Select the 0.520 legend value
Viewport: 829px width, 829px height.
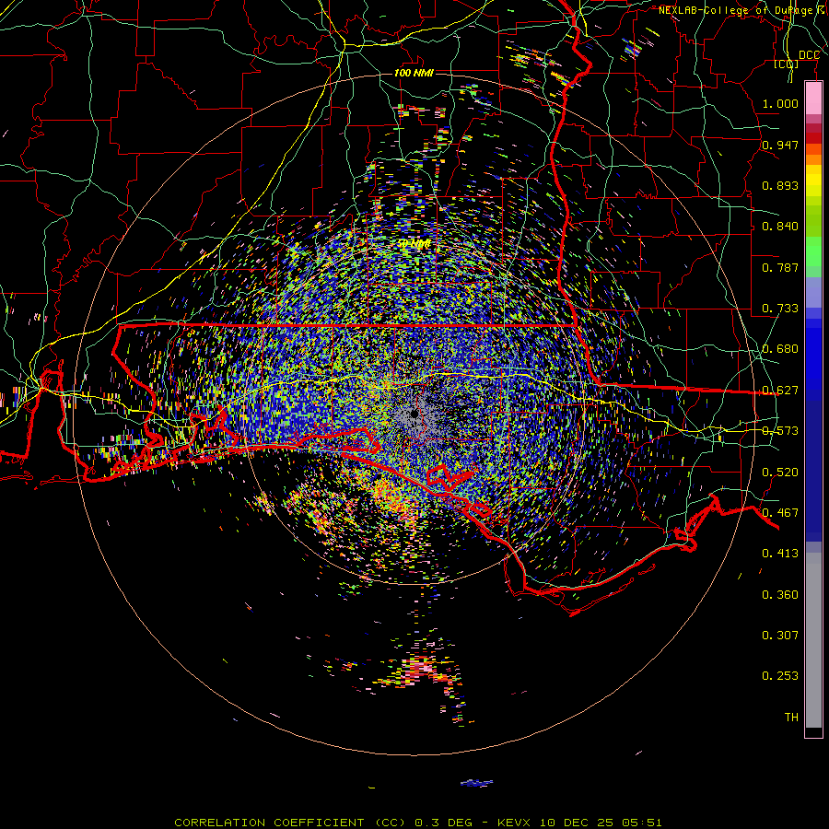[x=780, y=473]
